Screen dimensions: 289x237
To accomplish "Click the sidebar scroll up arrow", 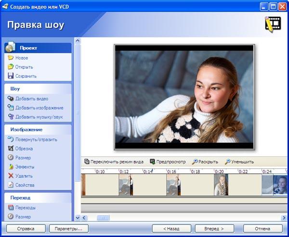I will coord(78,40).
